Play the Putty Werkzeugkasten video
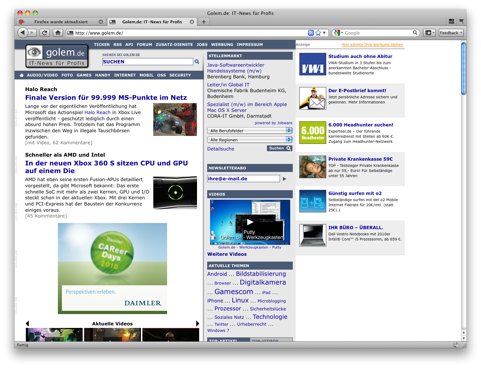481x368 pixels. [x=250, y=222]
